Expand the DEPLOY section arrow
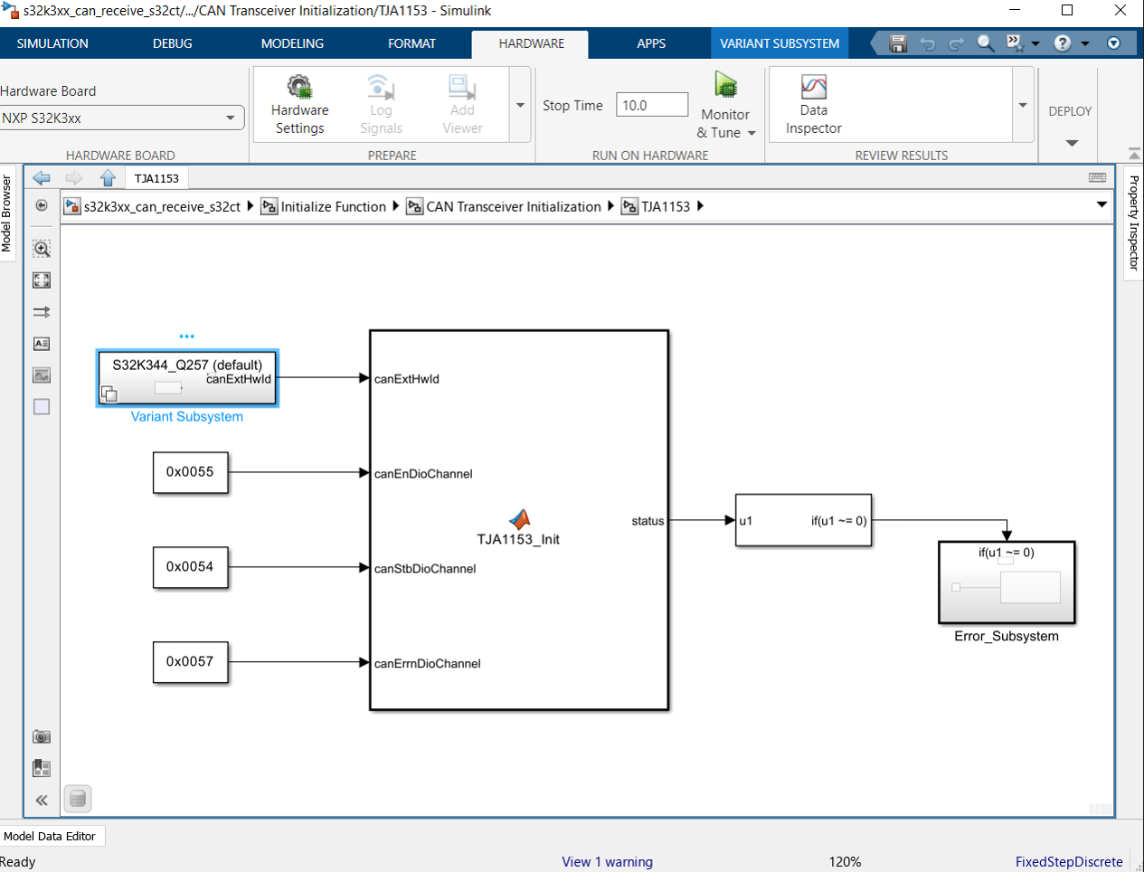Image resolution: width=1144 pixels, height=872 pixels. coord(1072,143)
